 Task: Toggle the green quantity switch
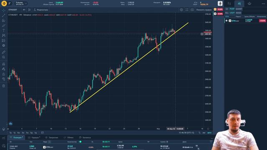(81, 142)
